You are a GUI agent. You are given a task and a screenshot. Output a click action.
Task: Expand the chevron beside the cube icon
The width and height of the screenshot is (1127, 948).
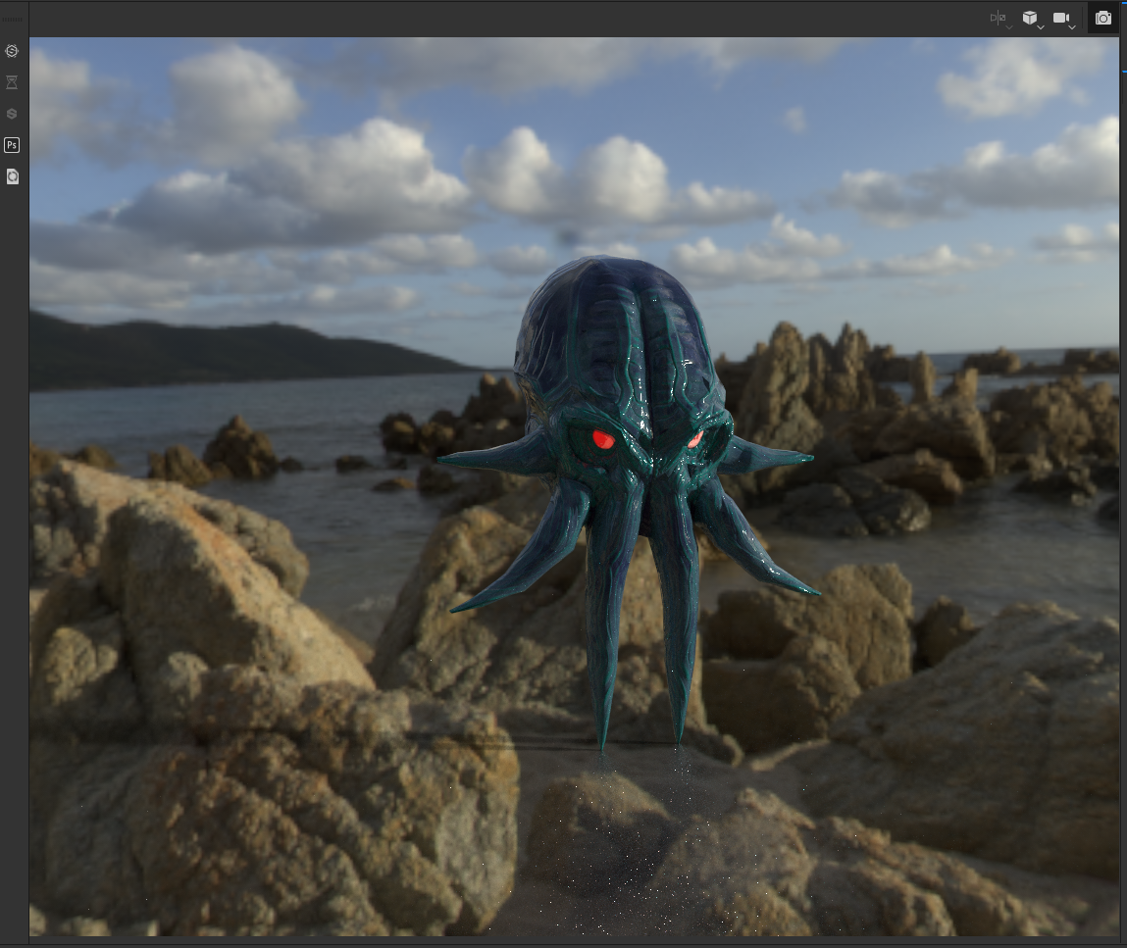(1041, 27)
